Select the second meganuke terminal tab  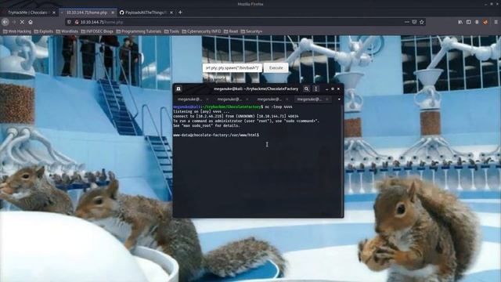tap(229, 99)
